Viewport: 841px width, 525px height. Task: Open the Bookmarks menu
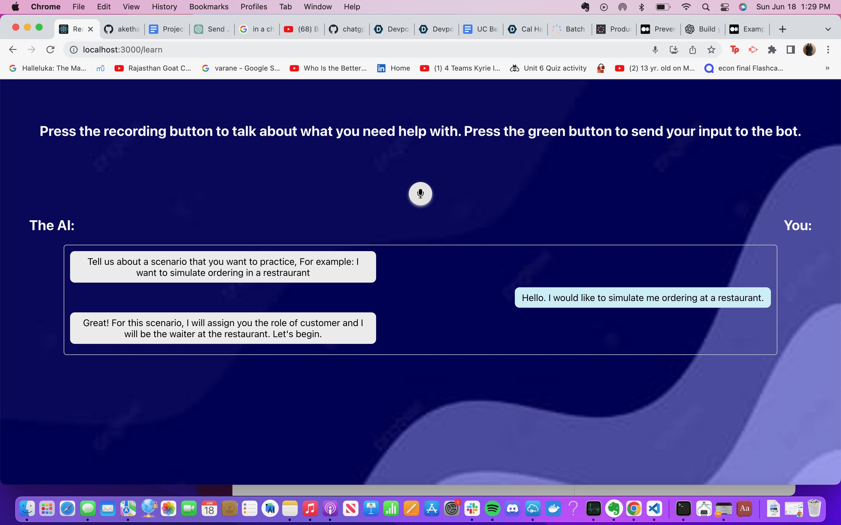[208, 7]
